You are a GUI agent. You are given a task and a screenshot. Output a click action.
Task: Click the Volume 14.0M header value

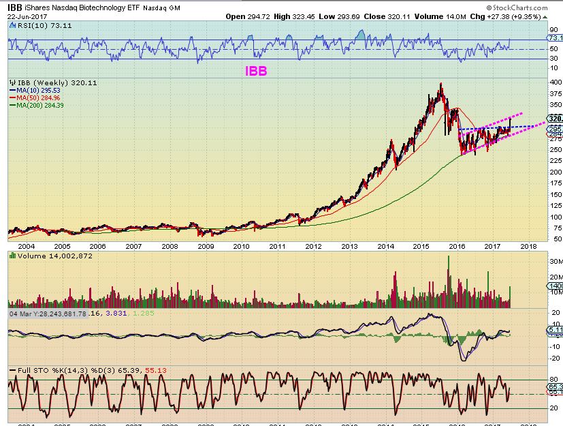pos(440,16)
